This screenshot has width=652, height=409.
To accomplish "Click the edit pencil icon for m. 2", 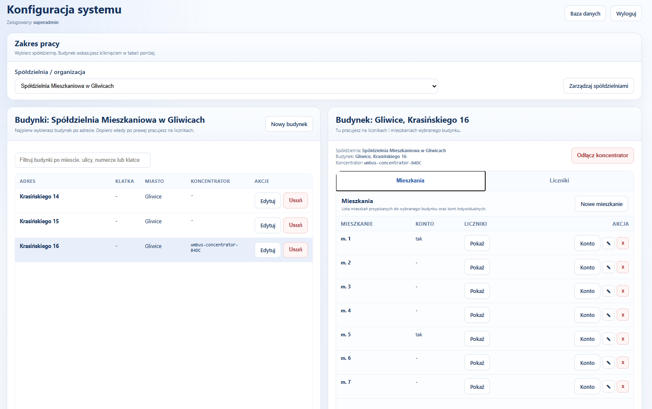I will point(608,267).
